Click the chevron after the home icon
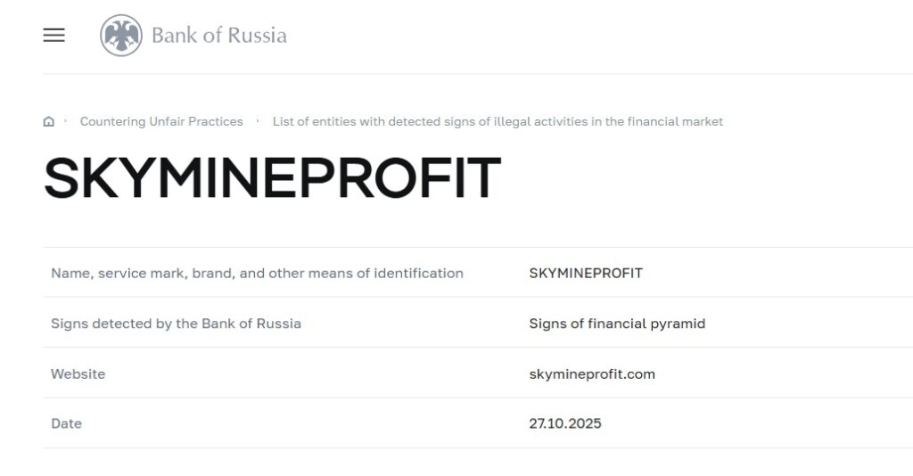 [65, 120]
